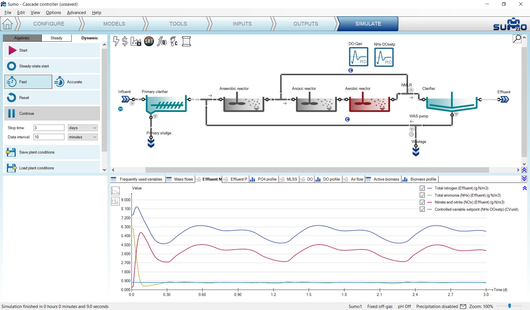Open the carbon footprint tool icon
The width and height of the screenshot is (530, 310).
click(x=174, y=41)
